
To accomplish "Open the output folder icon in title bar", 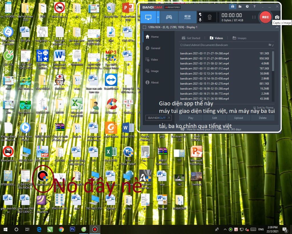I will pyautogui.click(x=240, y=7).
